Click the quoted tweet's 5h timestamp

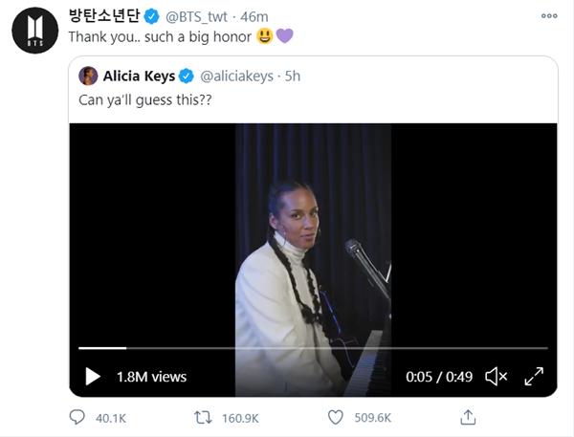click(x=291, y=76)
